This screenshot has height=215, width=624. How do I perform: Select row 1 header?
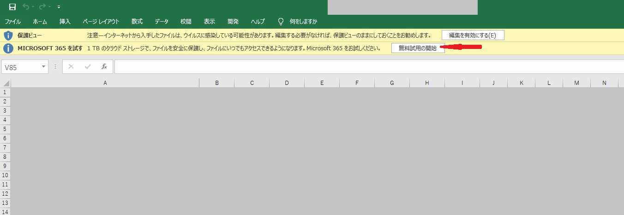click(5, 92)
